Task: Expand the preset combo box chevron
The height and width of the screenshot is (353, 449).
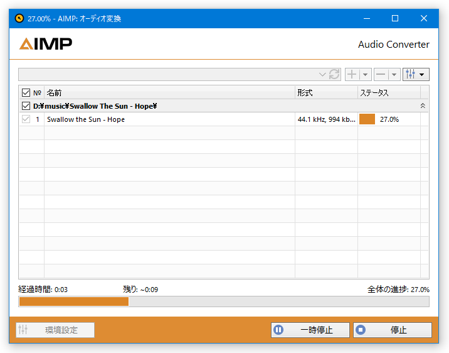Action: coord(322,75)
